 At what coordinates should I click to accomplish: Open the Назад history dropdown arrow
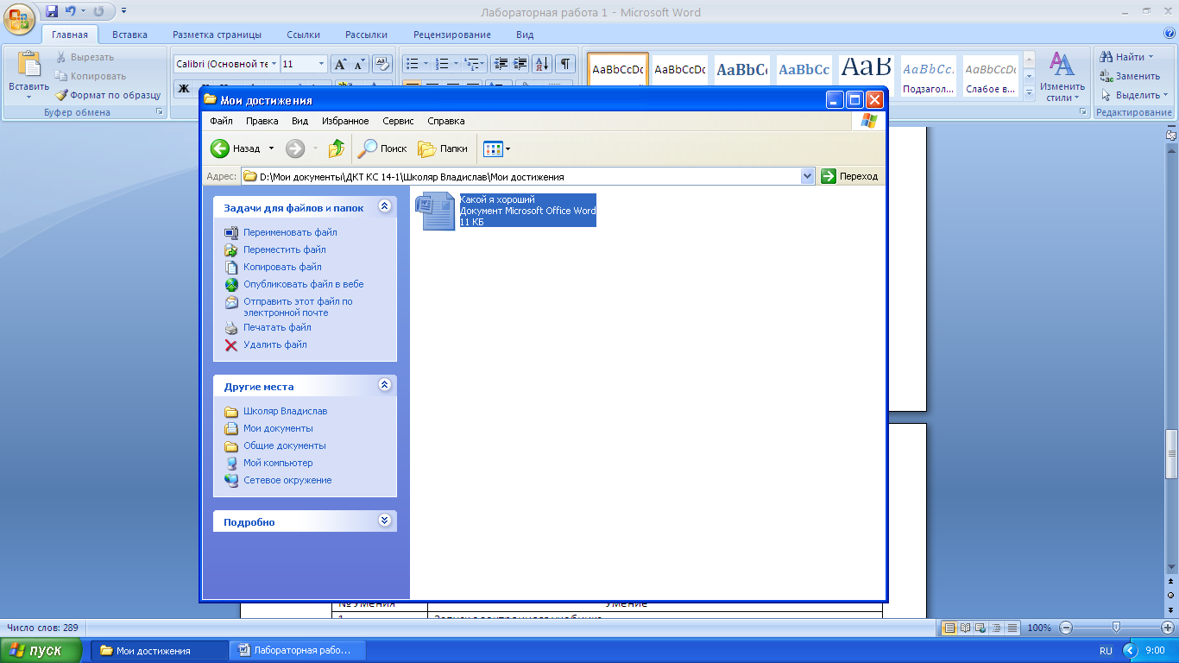click(x=271, y=148)
